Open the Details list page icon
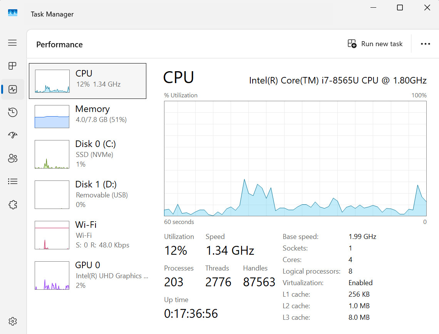The height and width of the screenshot is (334, 439). tap(13, 182)
